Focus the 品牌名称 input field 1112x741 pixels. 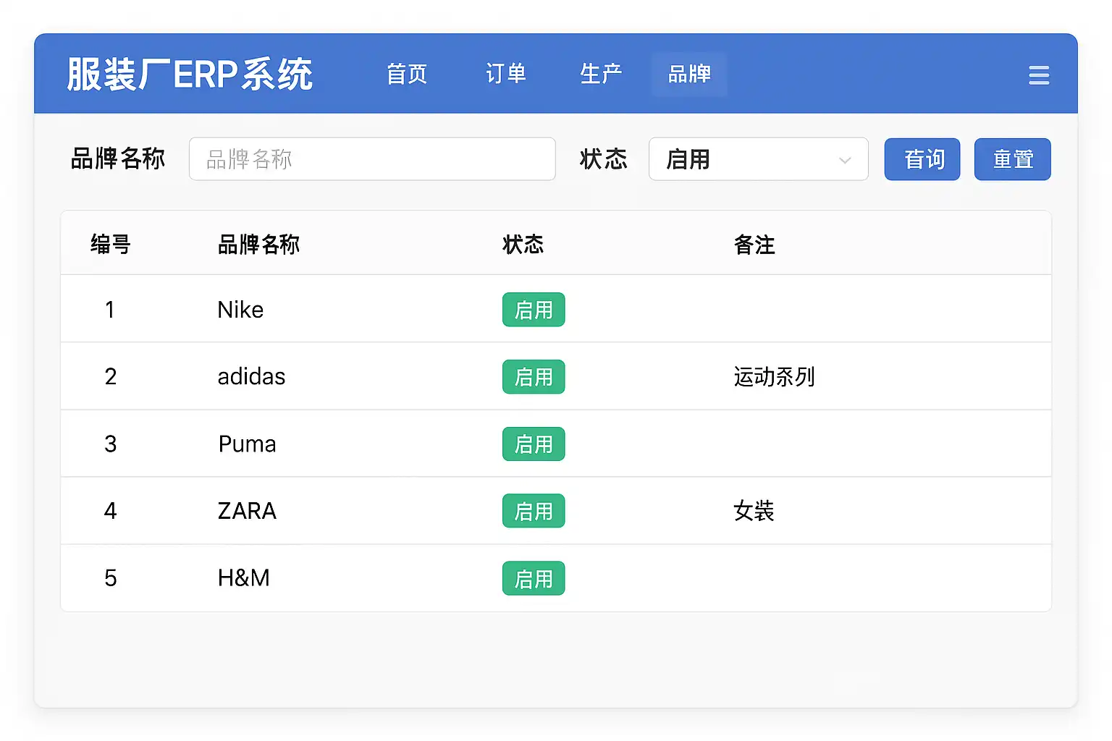[372, 159]
